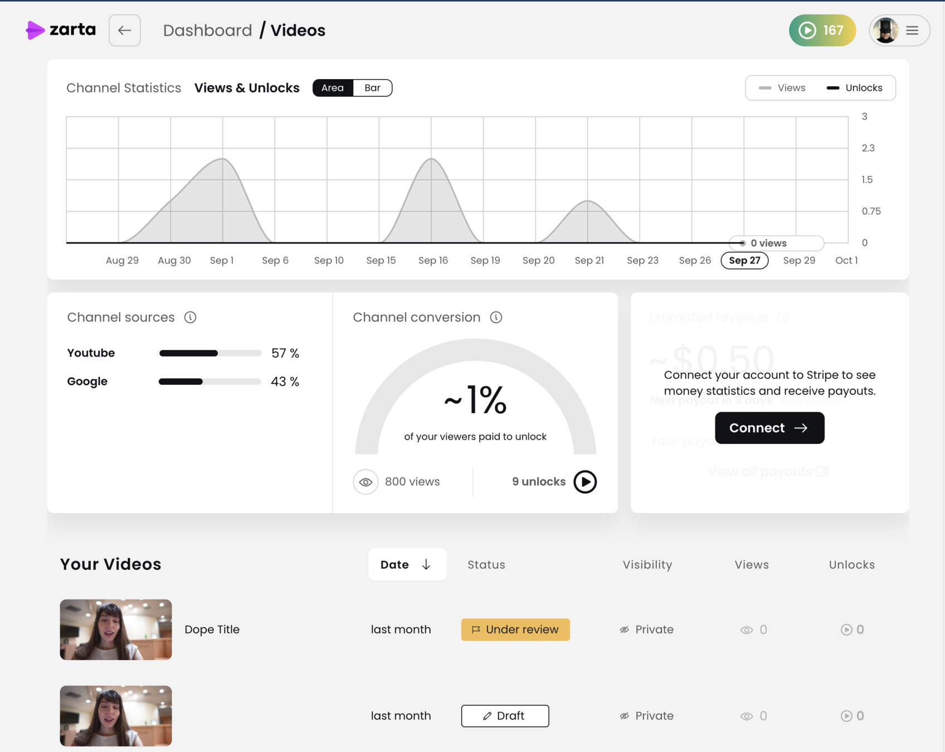945x752 pixels.
Task: Click the Connect to Stripe button
Action: tap(769, 428)
